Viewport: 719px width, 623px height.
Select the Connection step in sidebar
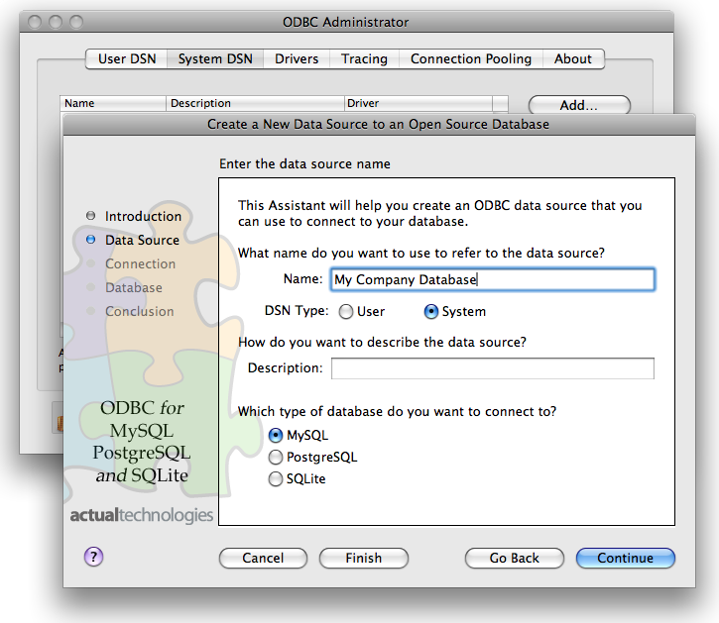point(140,263)
